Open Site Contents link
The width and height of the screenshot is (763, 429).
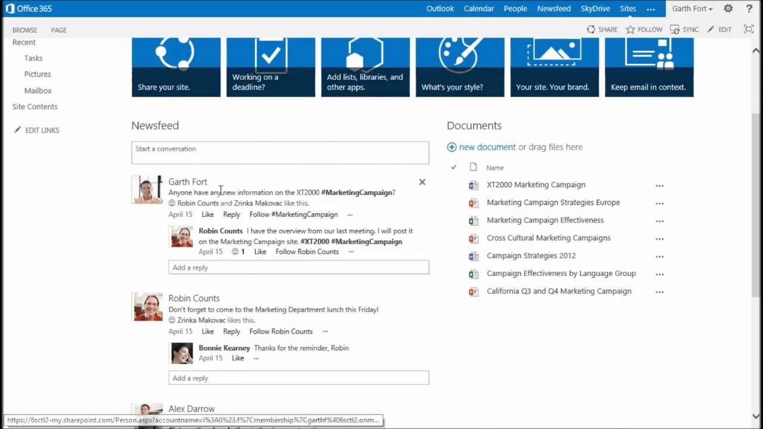pos(35,107)
